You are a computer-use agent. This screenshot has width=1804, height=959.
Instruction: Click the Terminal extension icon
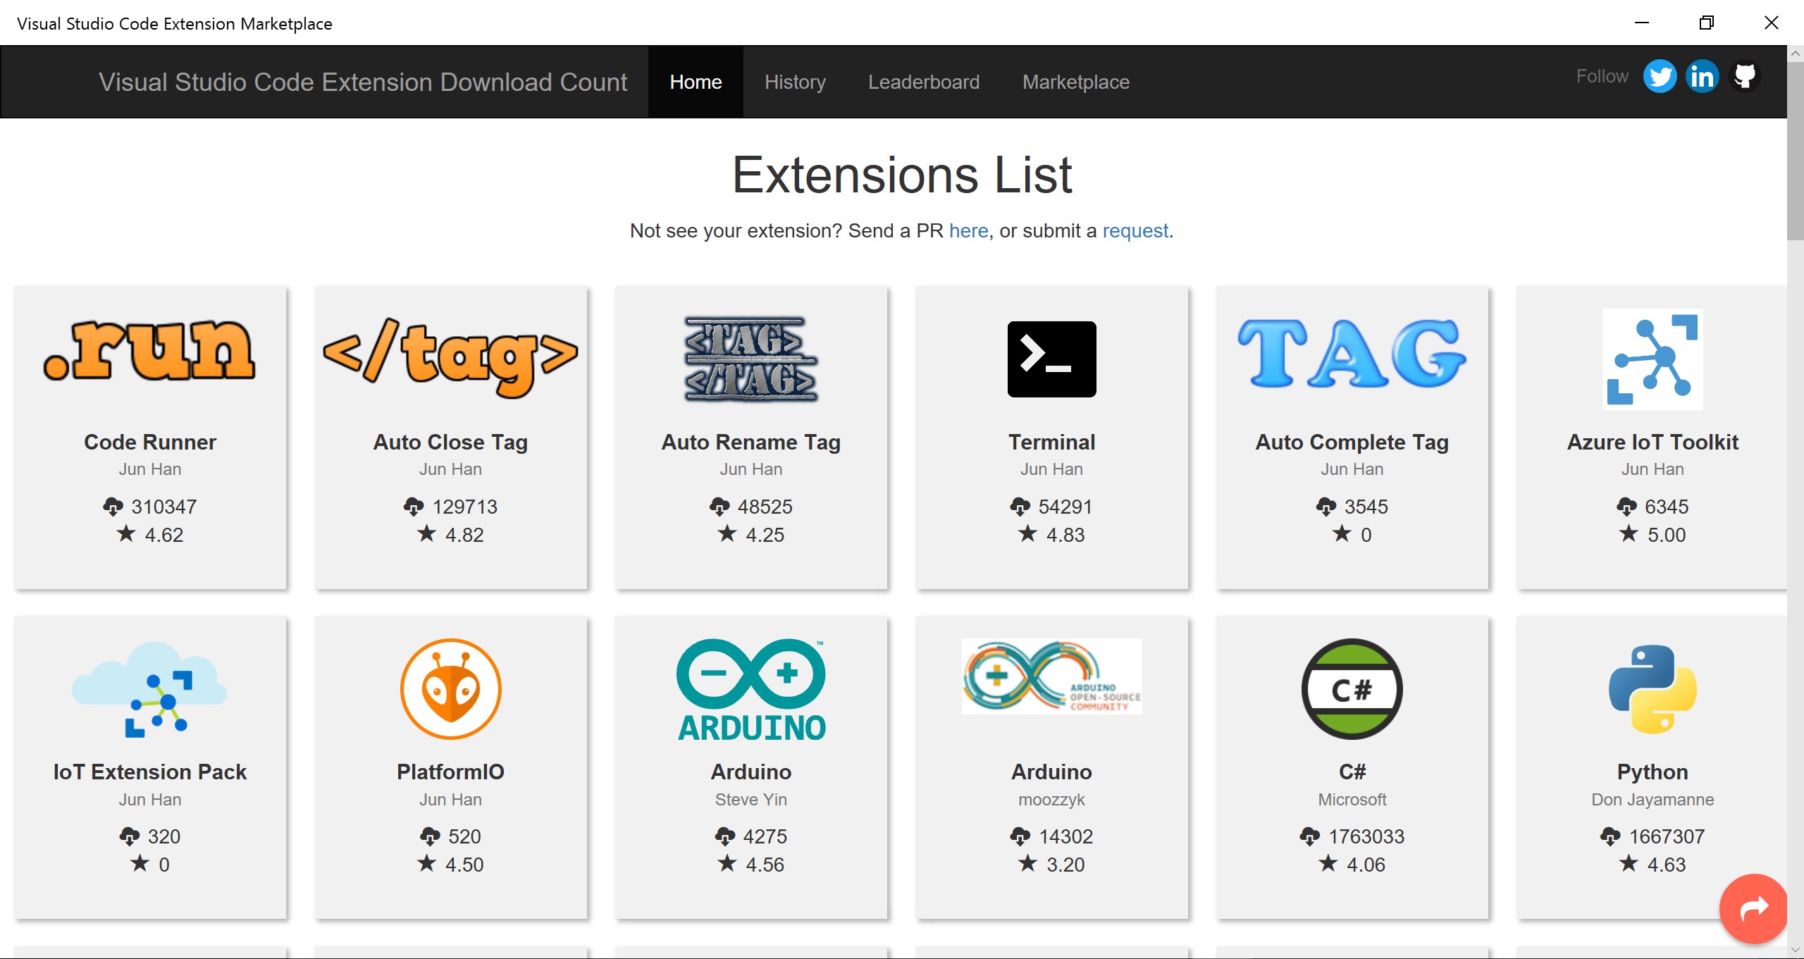(1051, 359)
